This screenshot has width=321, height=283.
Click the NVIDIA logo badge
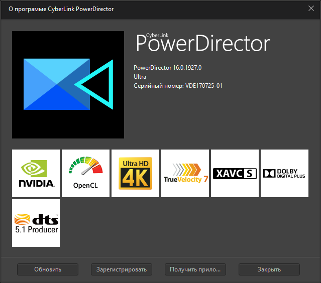36,173
